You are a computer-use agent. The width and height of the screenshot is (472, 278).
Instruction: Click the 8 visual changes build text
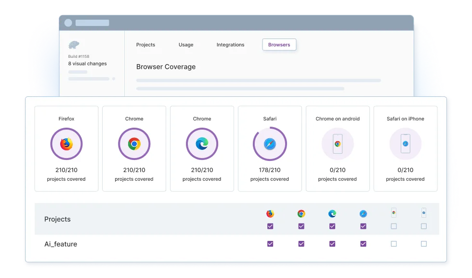87,64
